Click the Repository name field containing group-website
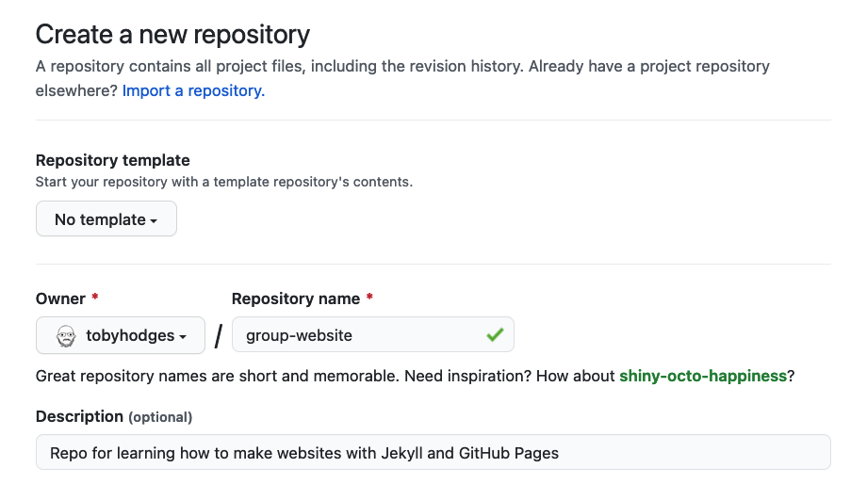This screenshot has height=484, width=867. pyautogui.click(x=372, y=335)
